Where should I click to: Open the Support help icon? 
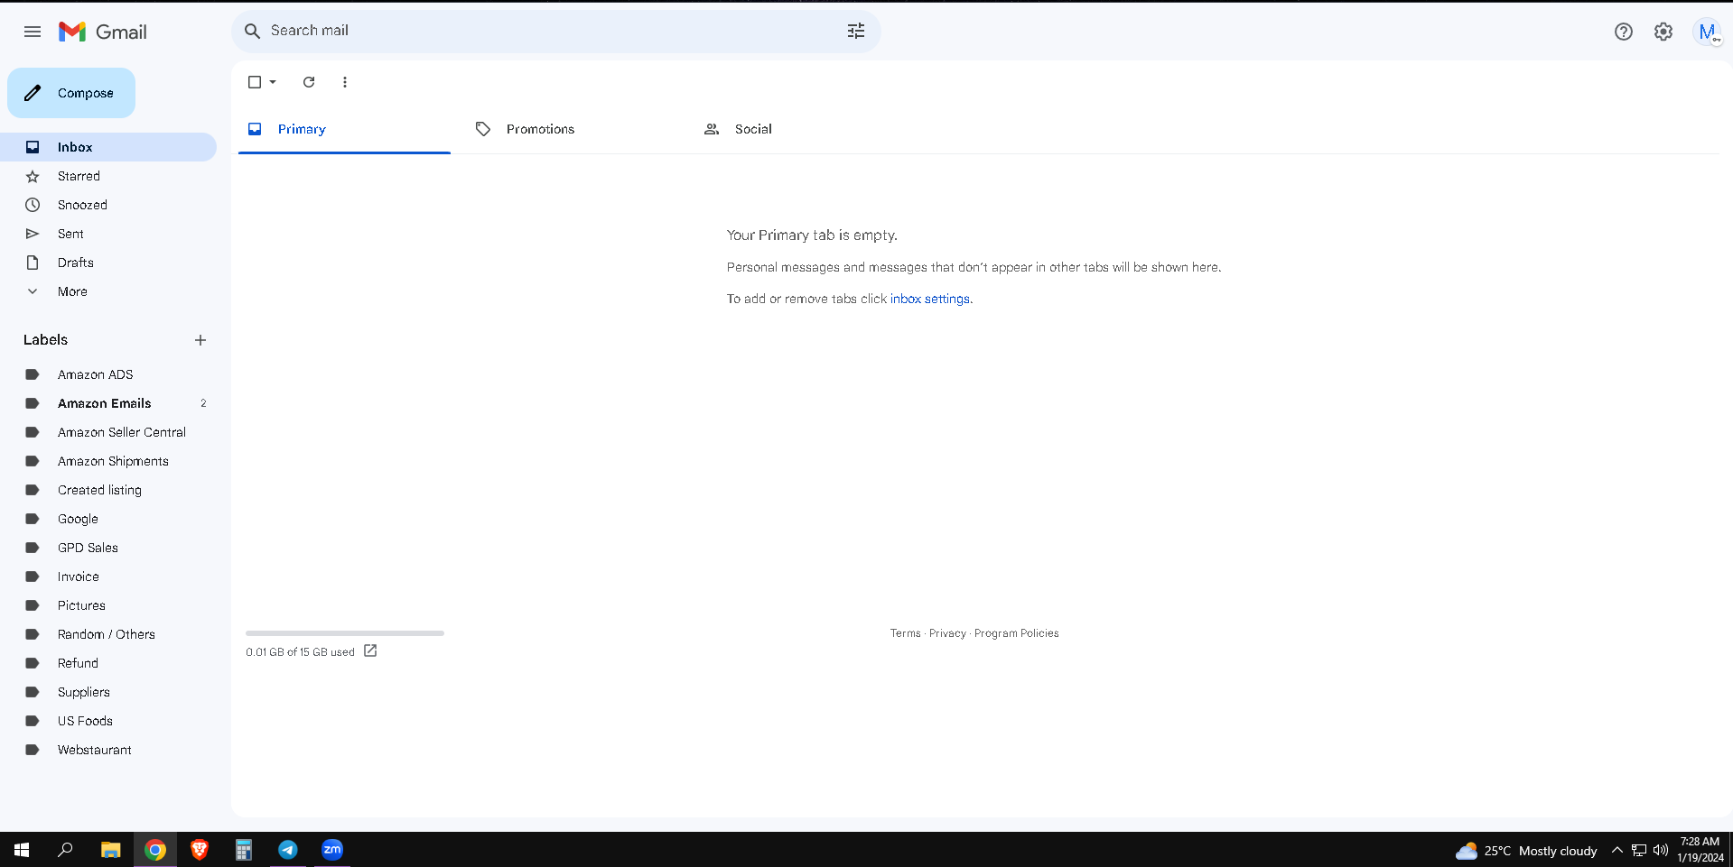point(1624,32)
